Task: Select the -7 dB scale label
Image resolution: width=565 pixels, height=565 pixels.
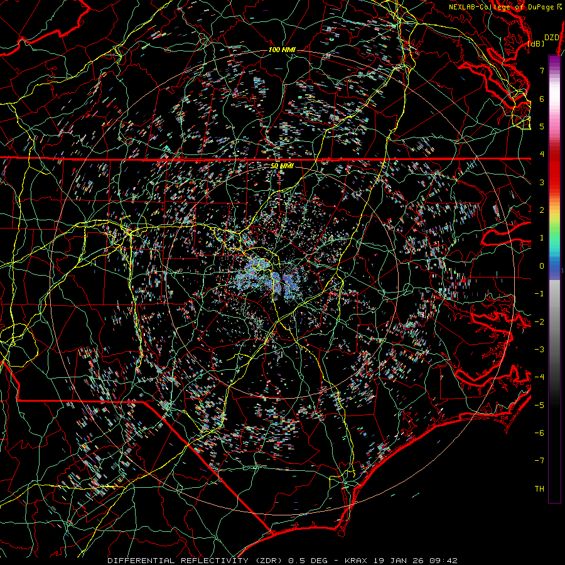Action: [x=539, y=461]
